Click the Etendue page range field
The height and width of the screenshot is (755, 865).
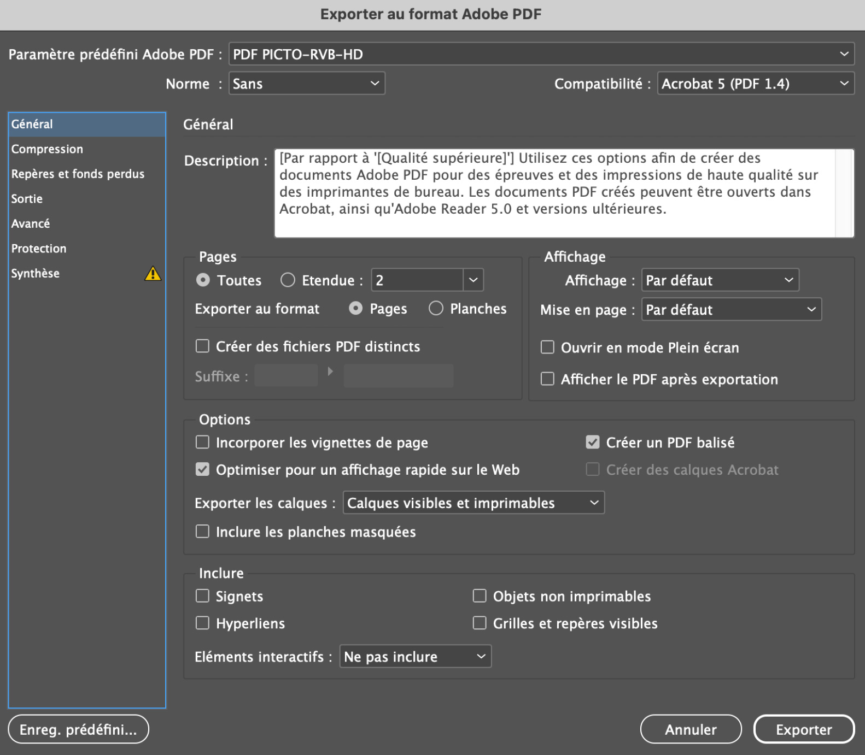point(417,280)
